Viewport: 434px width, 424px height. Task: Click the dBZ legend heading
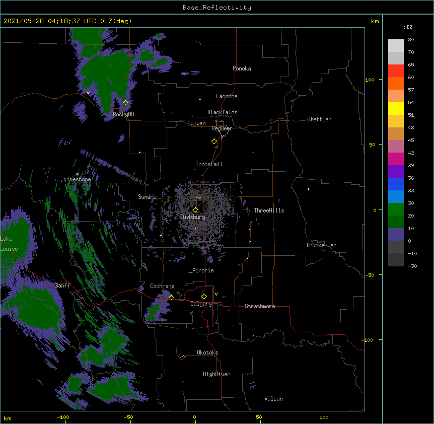coord(408,27)
